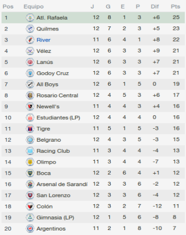Select the Colón team crest

pos(30,207)
